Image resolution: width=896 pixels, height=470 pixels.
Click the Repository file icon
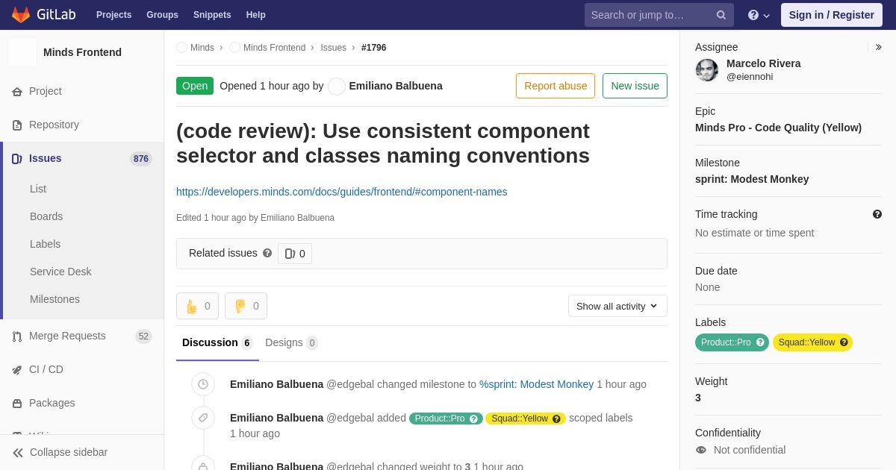pyautogui.click(x=17, y=125)
